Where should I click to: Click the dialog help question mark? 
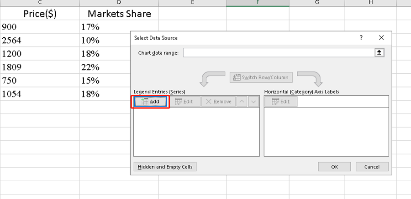tap(361, 38)
